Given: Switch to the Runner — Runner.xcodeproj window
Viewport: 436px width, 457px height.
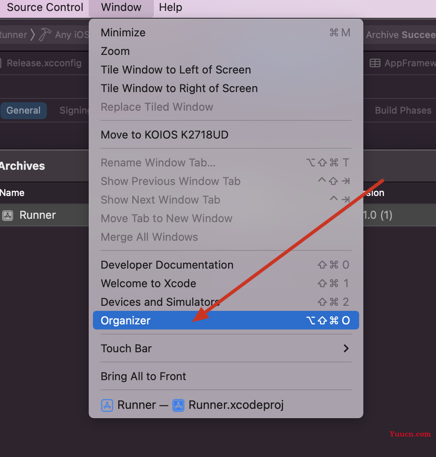Looking at the screenshot, I should [x=226, y=405].
